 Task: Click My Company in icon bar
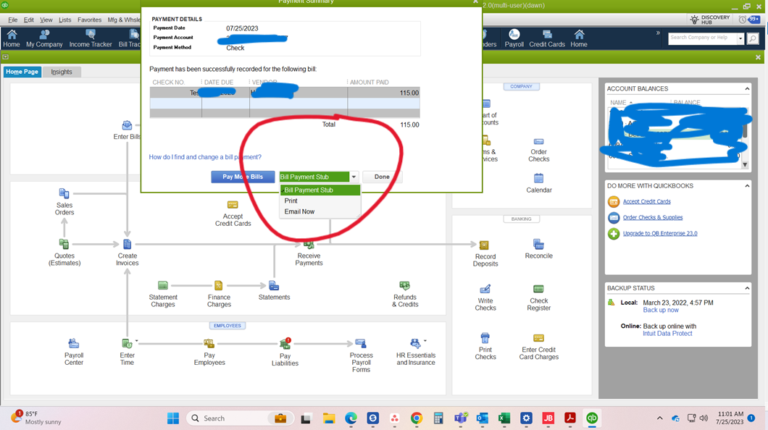[x=44, y=38]
